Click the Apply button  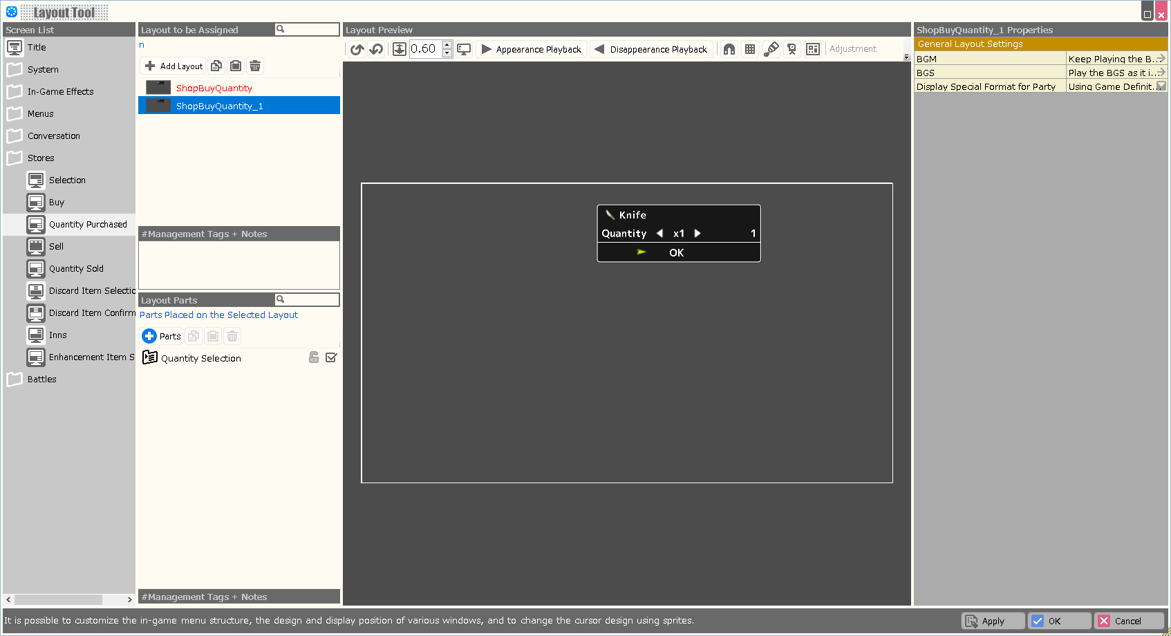coord(993,621)
